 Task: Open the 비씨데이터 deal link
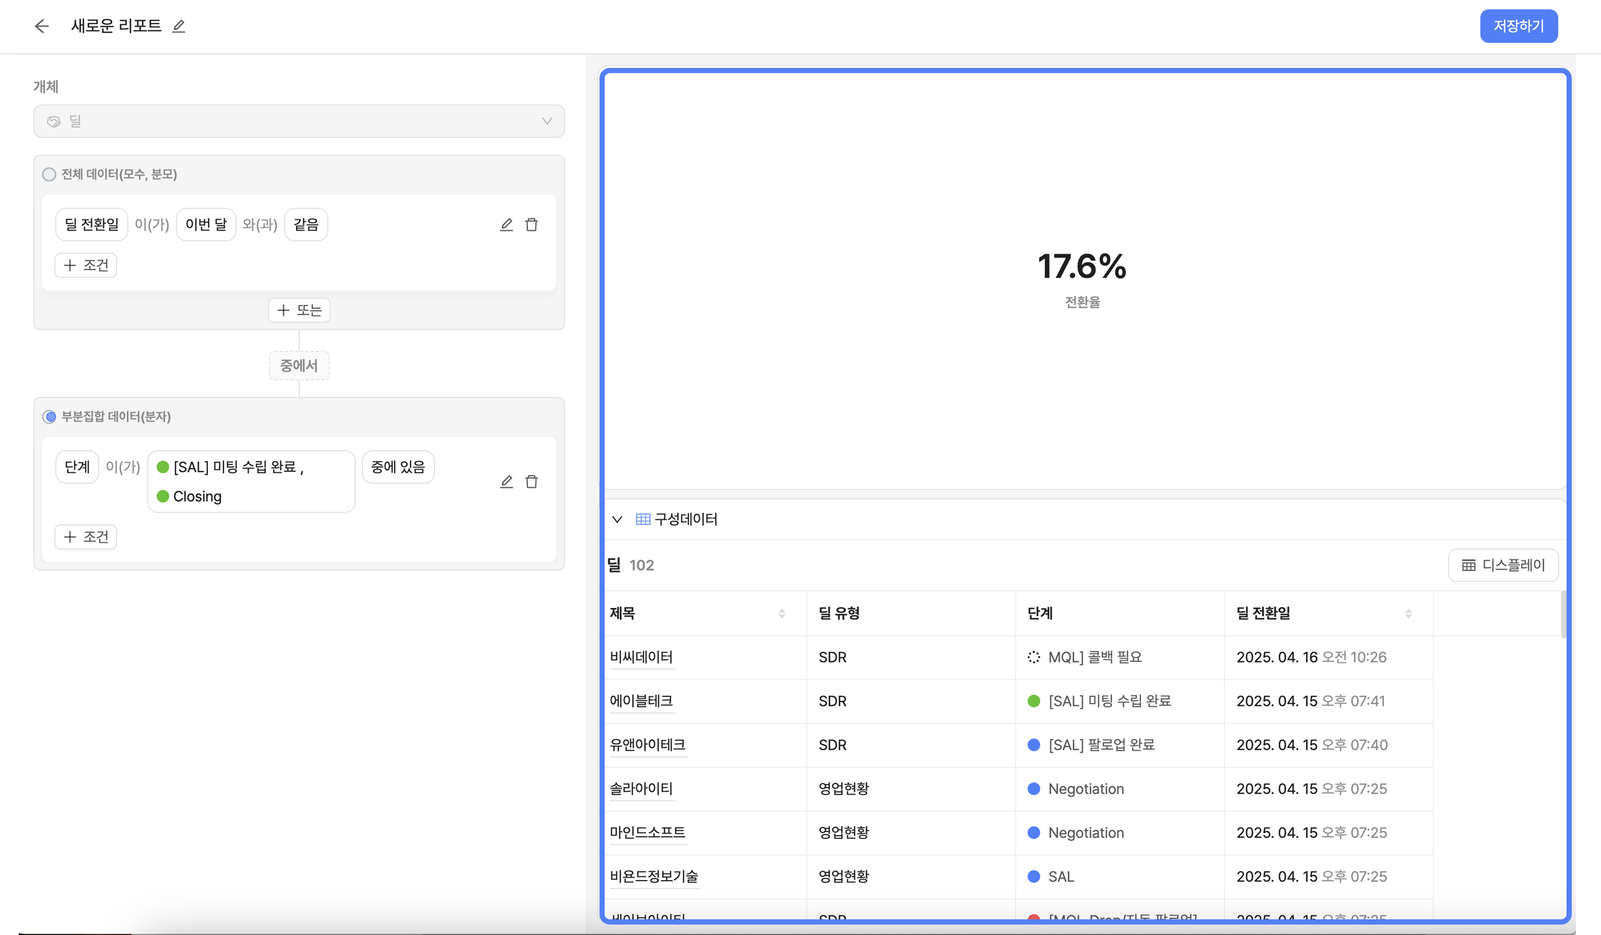click(641, 657)
